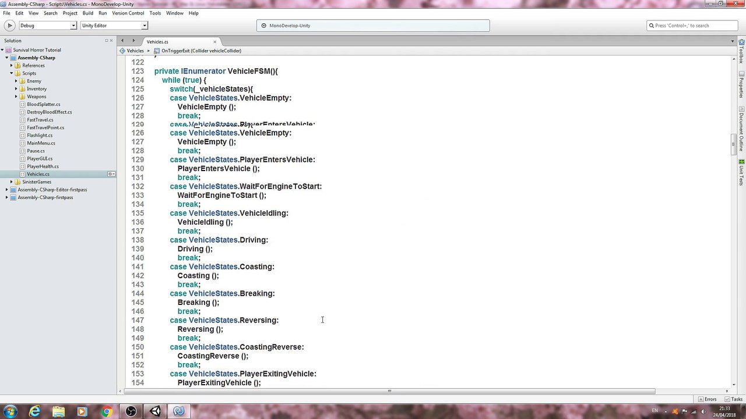Close the Solution pad
The width and height of the screenshot is (746, 419).
click(111, 41)
